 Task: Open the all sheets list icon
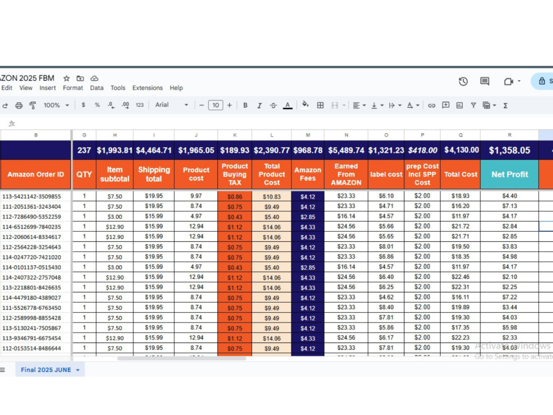[x=3, y=370]
